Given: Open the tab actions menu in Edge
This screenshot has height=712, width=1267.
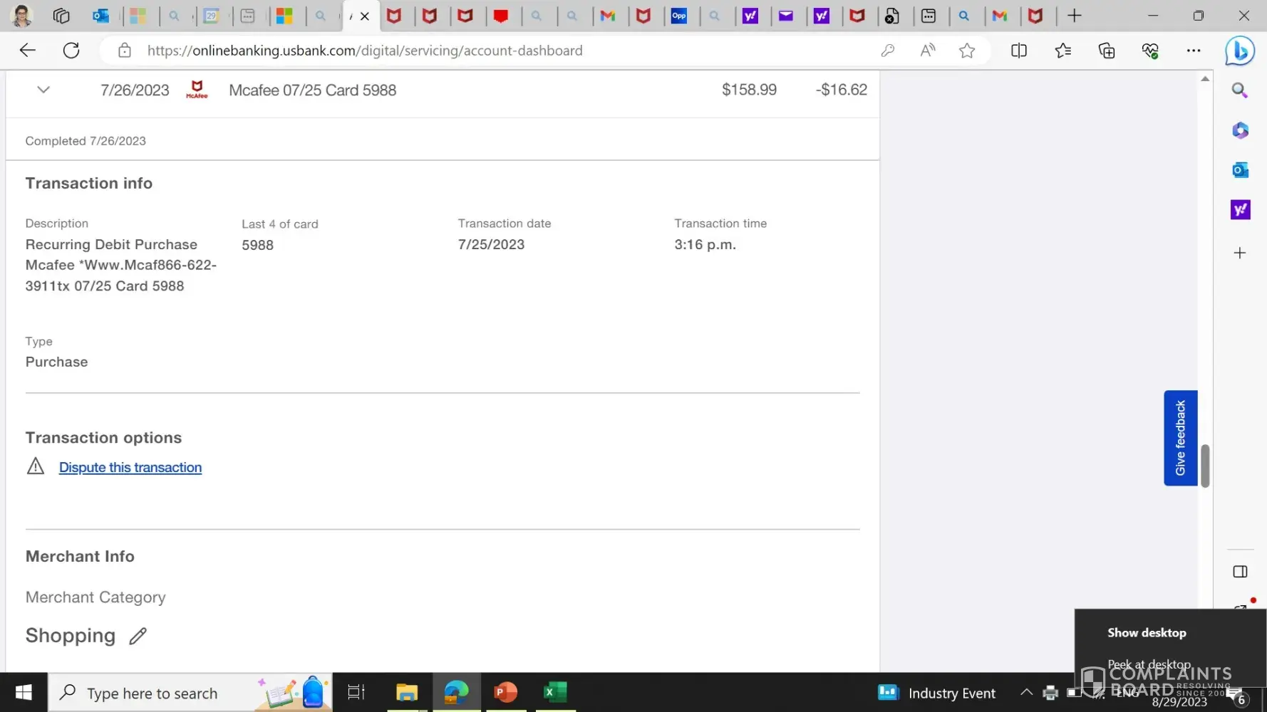Looking at the screenshot, I should [61, 16].
